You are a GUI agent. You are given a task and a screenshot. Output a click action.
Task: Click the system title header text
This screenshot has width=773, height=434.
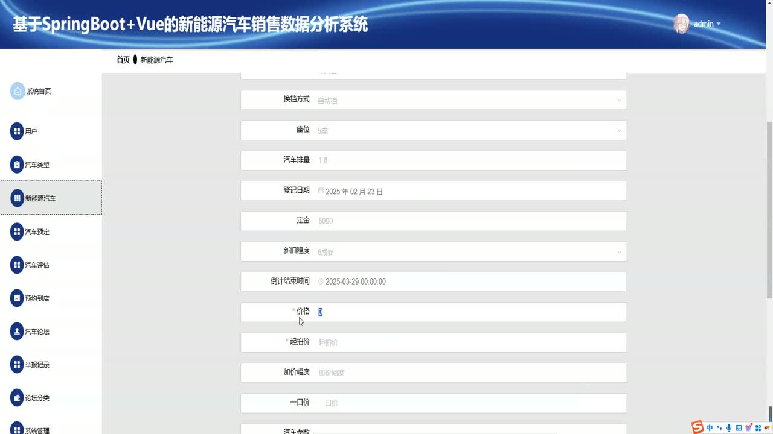click(x=190, y=24)
